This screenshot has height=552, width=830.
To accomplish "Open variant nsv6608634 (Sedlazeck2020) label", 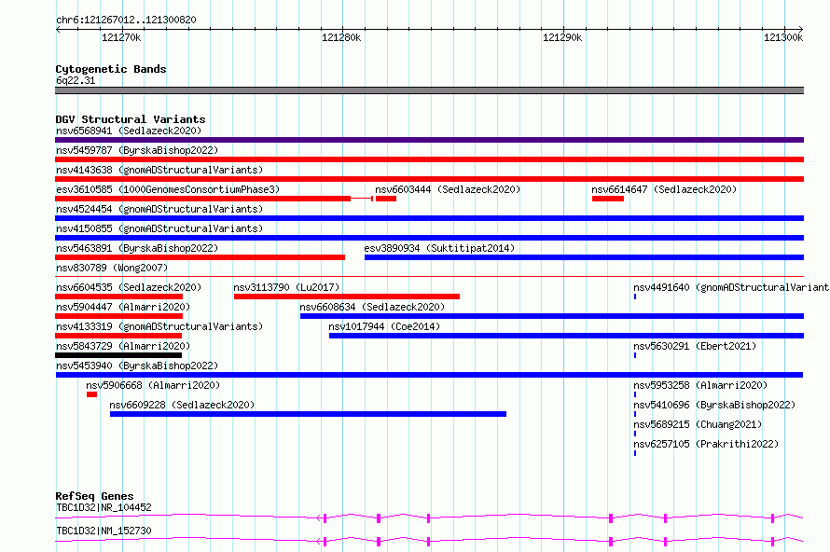I will 372,307.
